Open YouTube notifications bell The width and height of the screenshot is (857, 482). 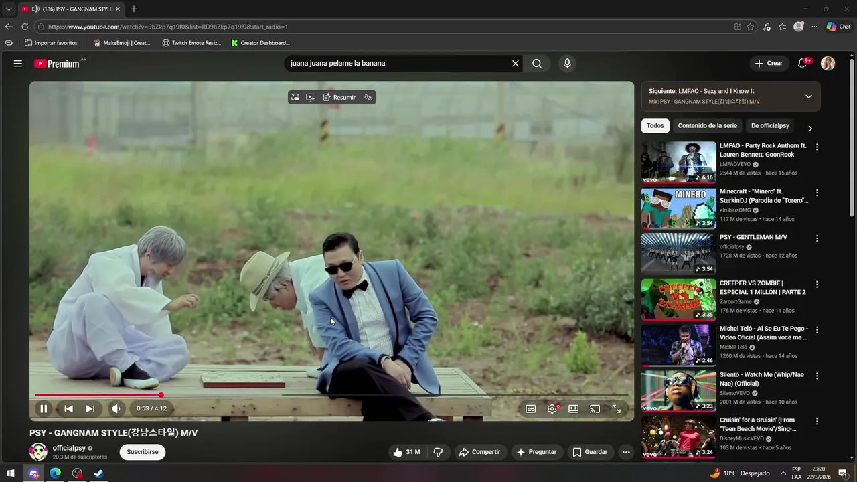803,63
